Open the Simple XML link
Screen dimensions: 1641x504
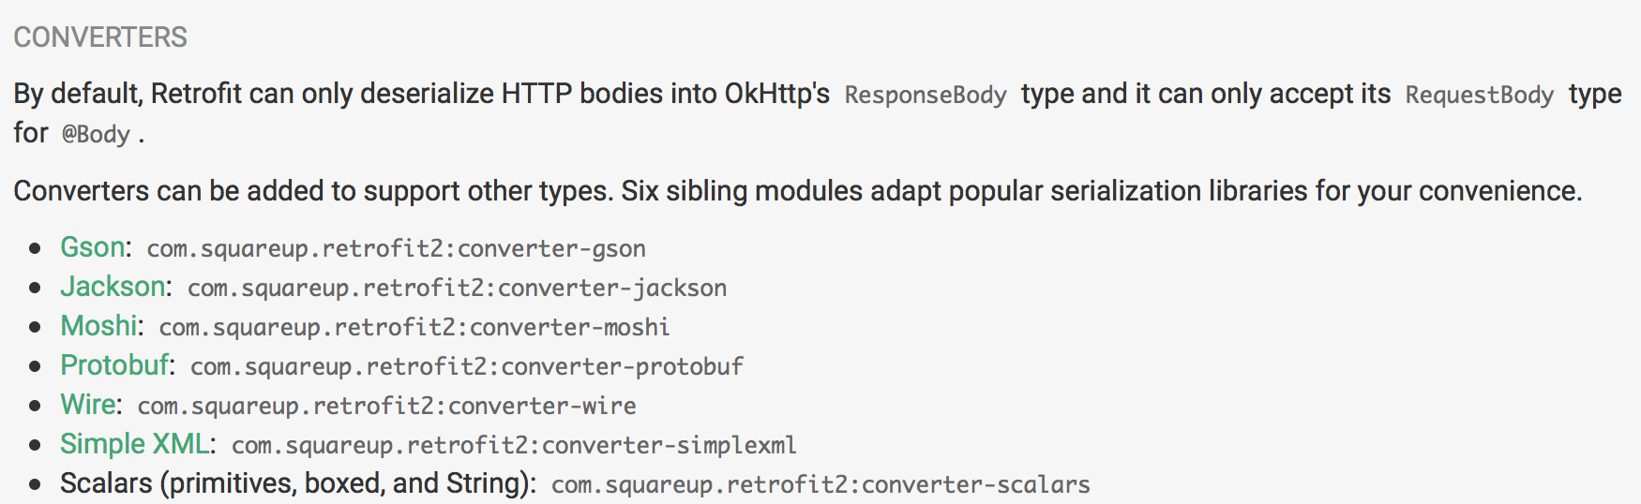click(135, 444)
